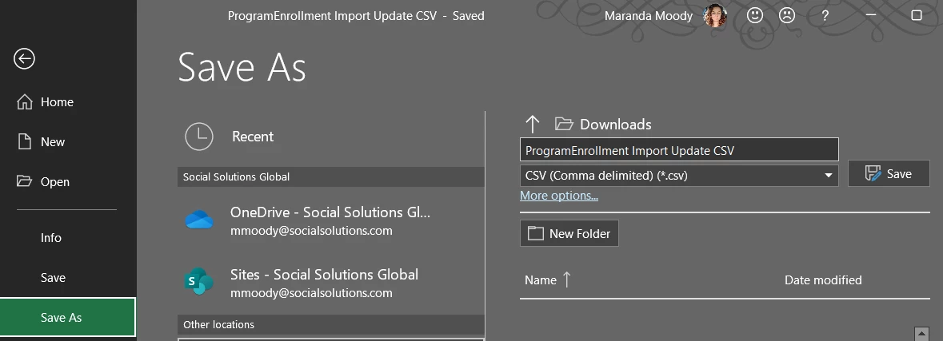
Task: Click Maranda Moody account picture
Action: (x=715, y=16)
